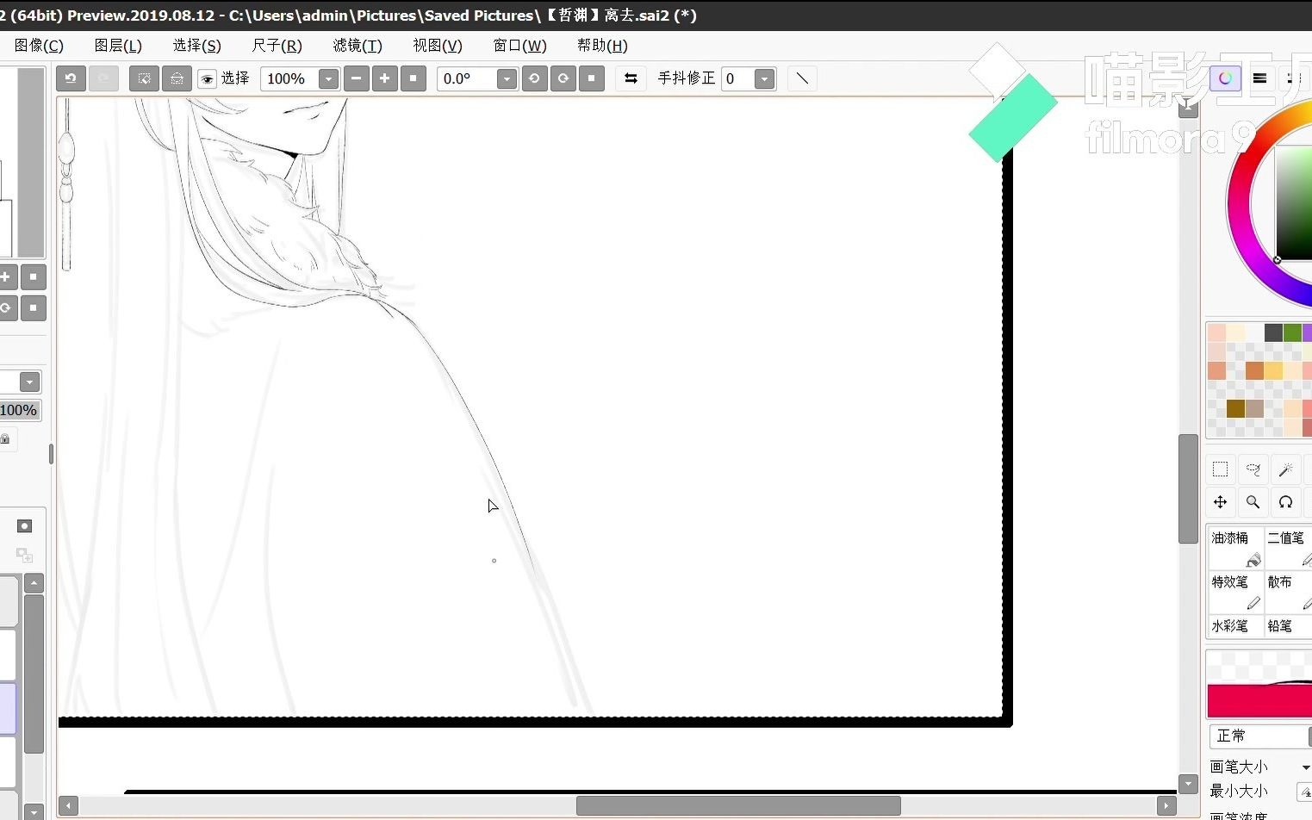Screen dimensions: 1312x820
Task: Click the navigator zoom-in plus button
Action: pos(5,277)
